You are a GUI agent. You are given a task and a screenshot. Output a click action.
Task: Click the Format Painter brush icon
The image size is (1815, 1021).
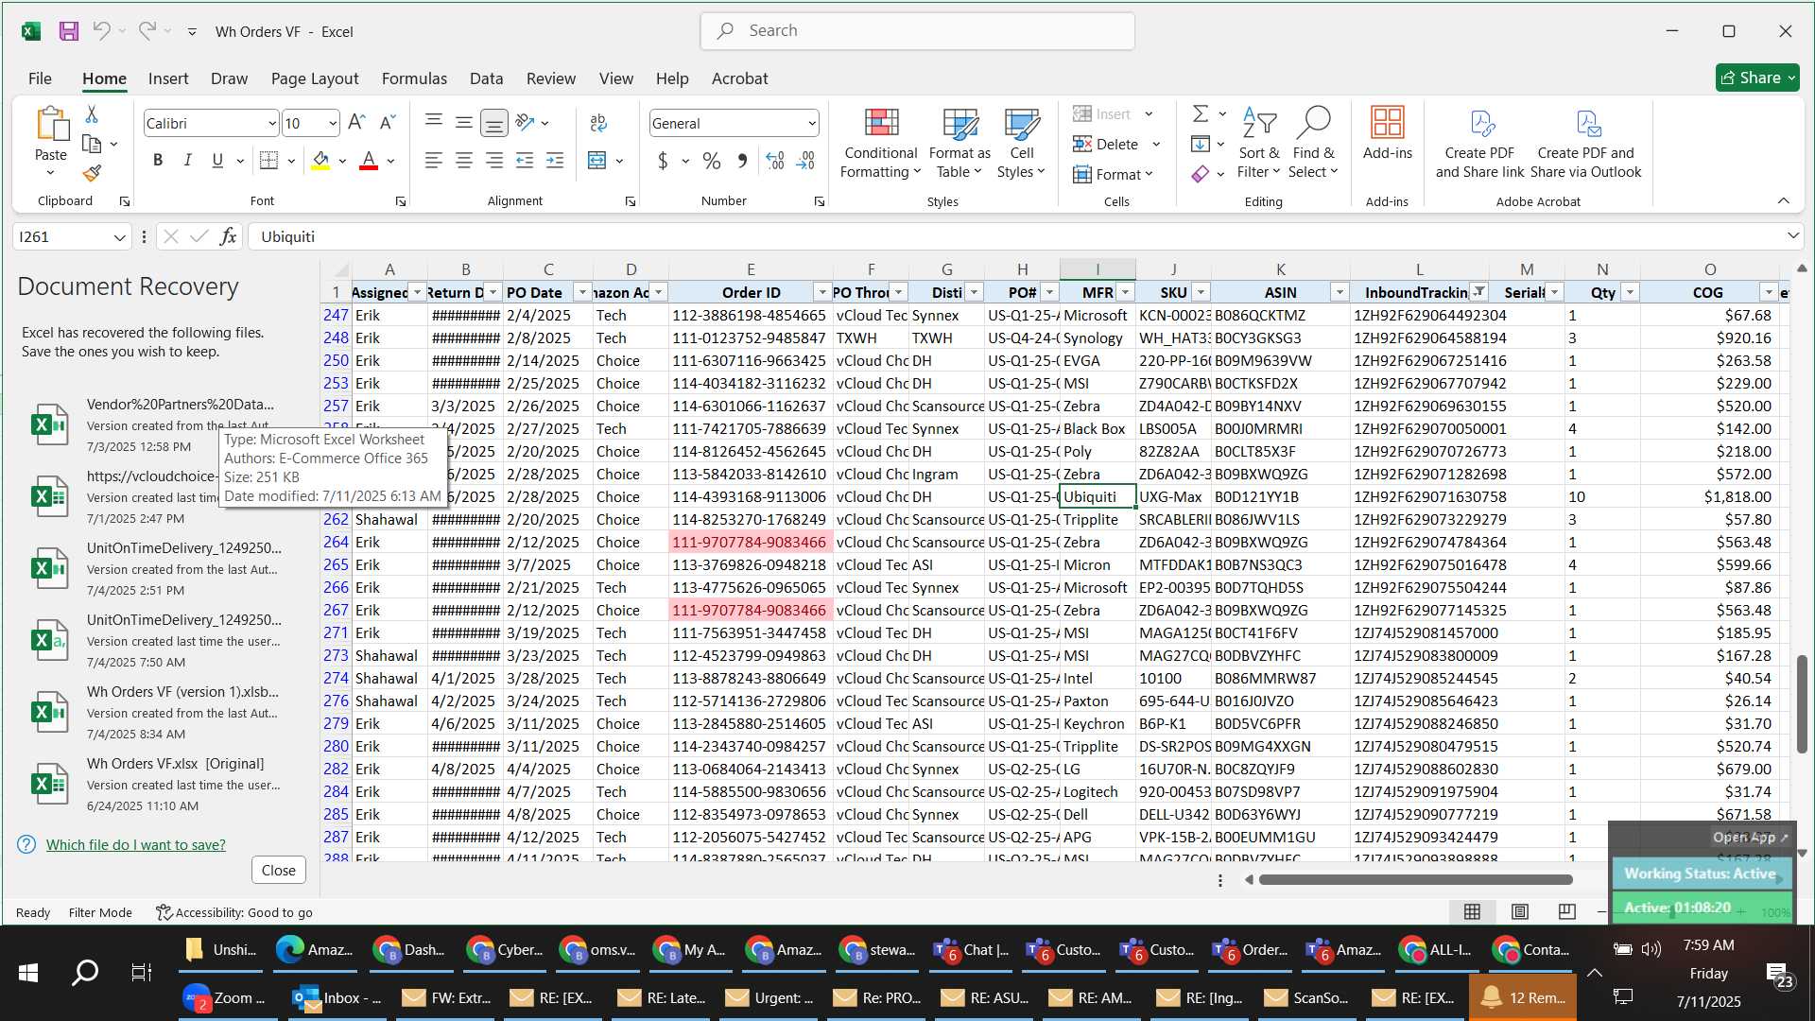coord(92,173)
